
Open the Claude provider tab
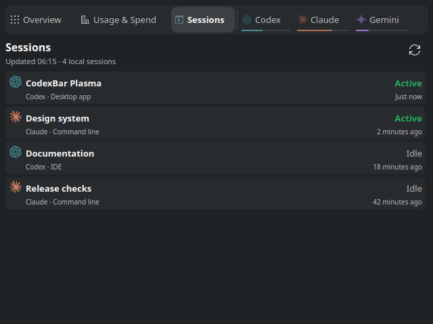coord(323,20)
